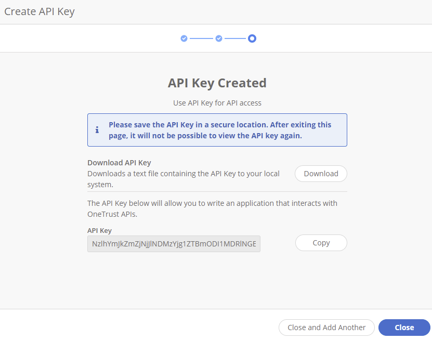
Task: Click the checkmark icon on the leftmost step
Action: 184,38
